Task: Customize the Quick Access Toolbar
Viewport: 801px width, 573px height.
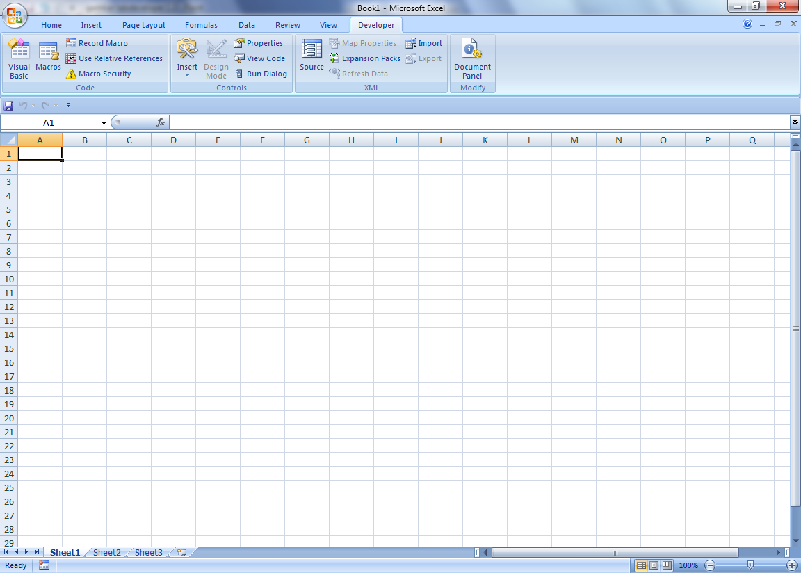Action: point(68,105)
